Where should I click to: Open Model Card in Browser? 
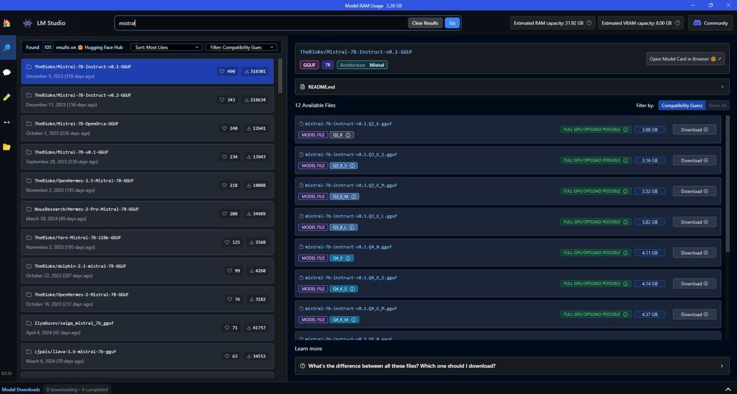pyautogui.click(x=685, y=59)
